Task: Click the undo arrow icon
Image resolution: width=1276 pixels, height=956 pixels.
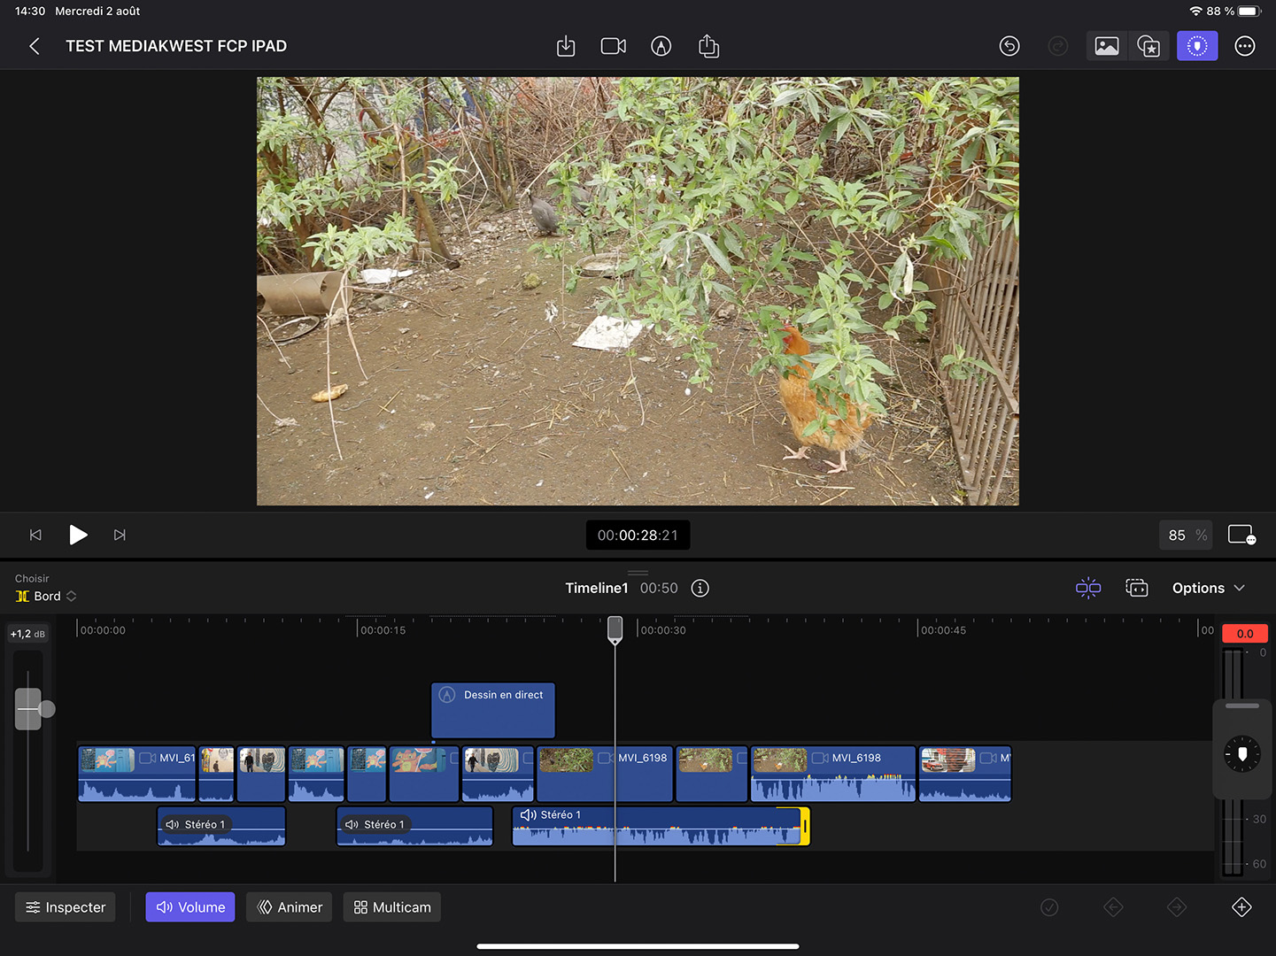Action: click(1009, 46)
